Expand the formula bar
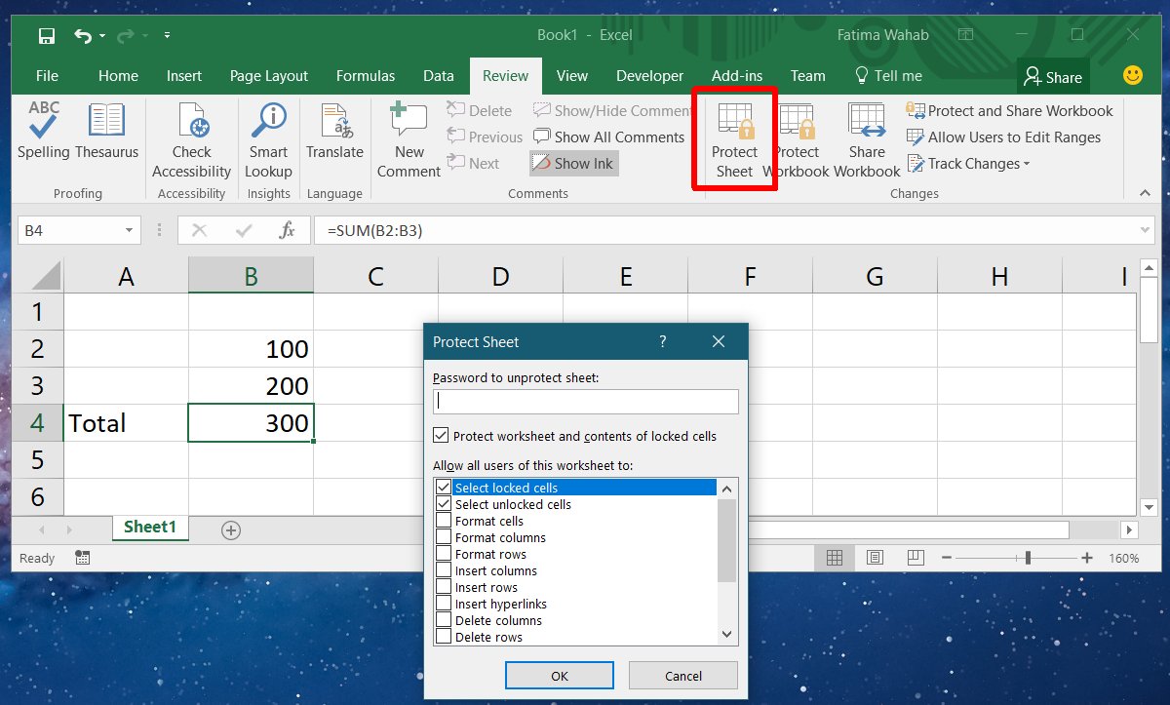The width and height of the screenshot is (1170, 705). coord(1145,231)
